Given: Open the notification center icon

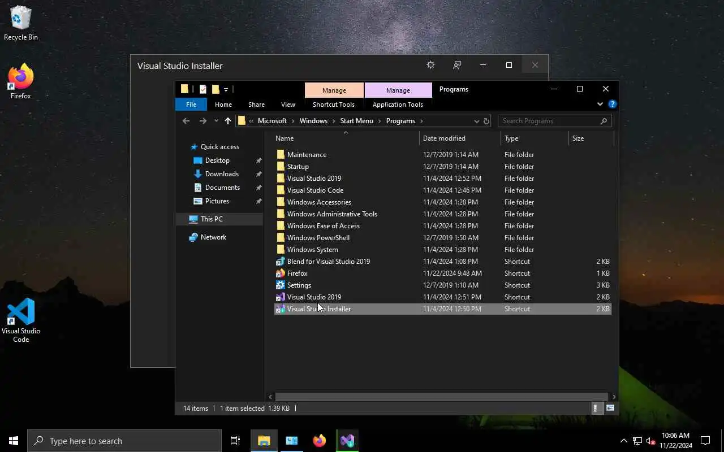Looking at the screenshot, I should [705, 441].
